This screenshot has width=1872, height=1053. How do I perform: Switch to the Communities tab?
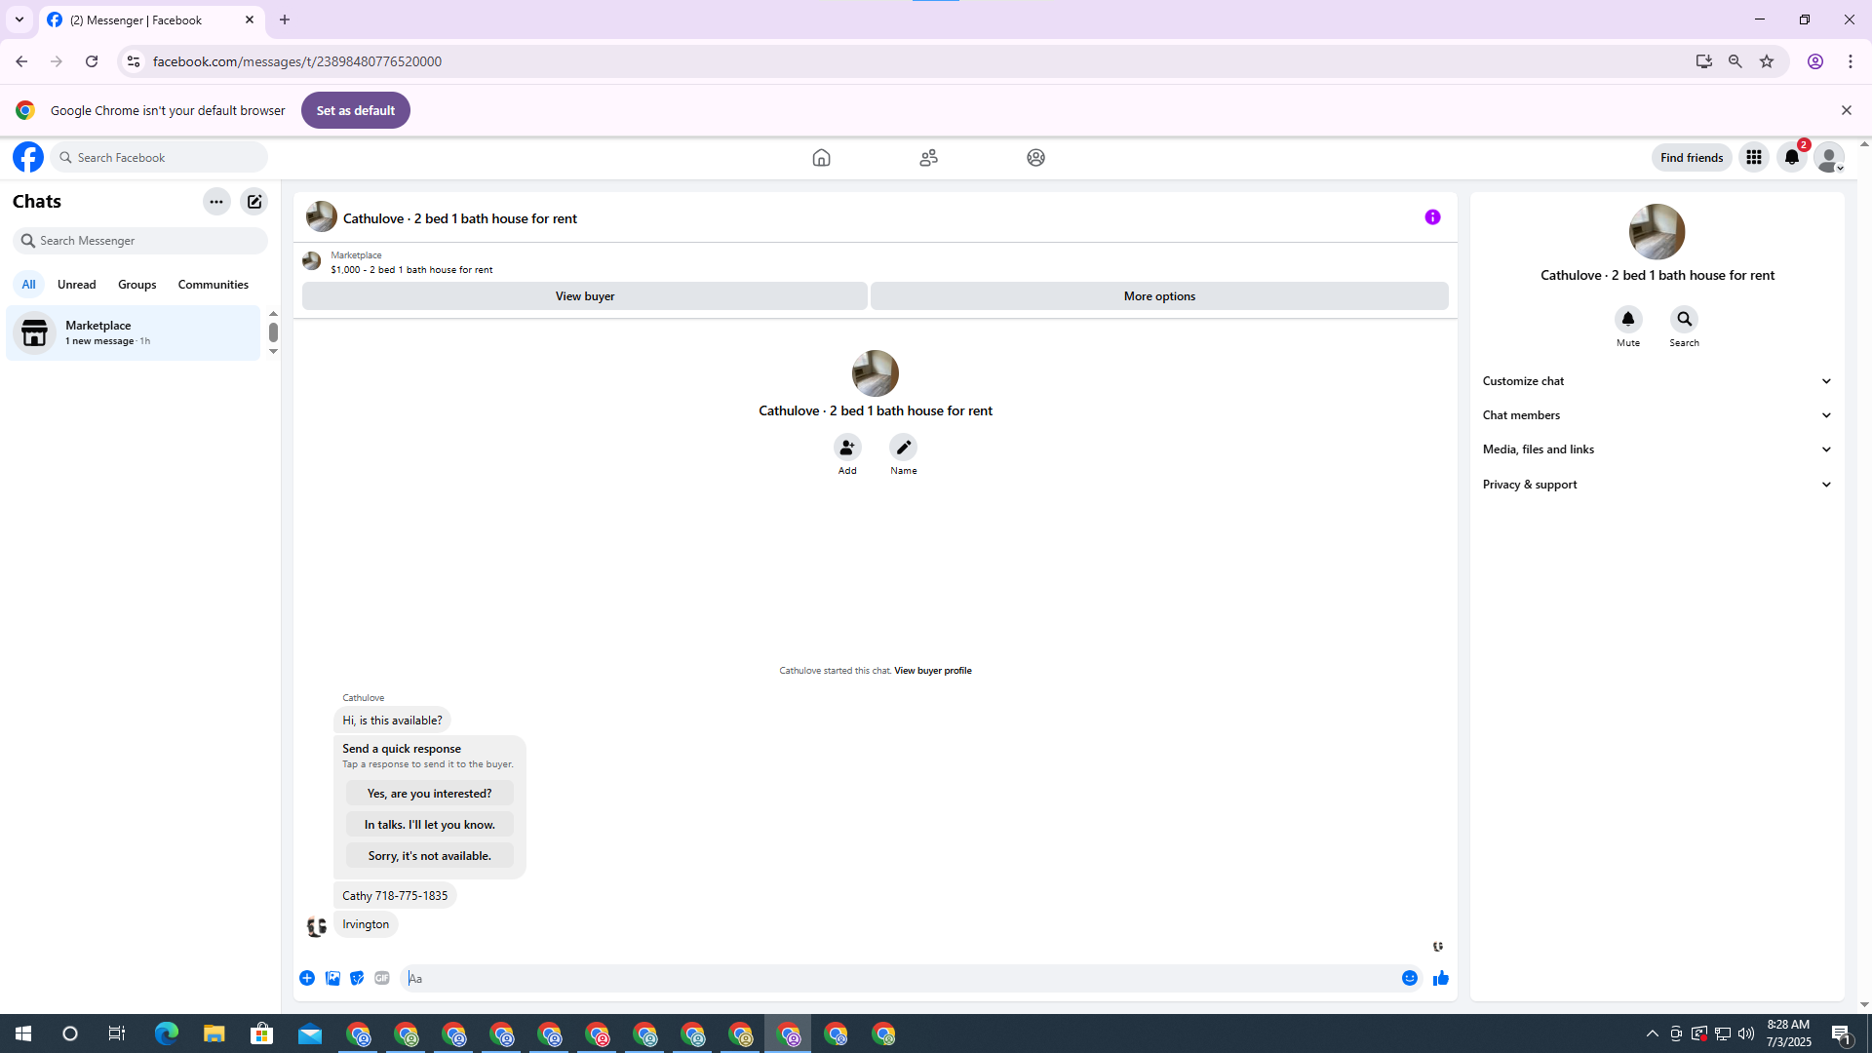(x=213, y=285)
